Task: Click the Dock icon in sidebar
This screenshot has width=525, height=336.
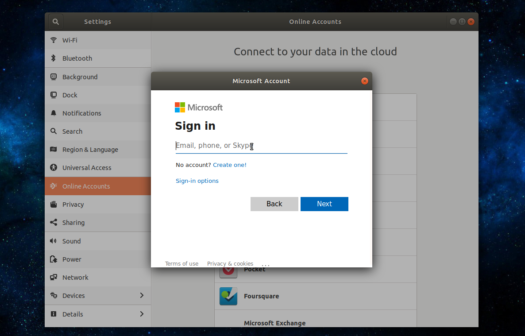Action: (54, 95)
